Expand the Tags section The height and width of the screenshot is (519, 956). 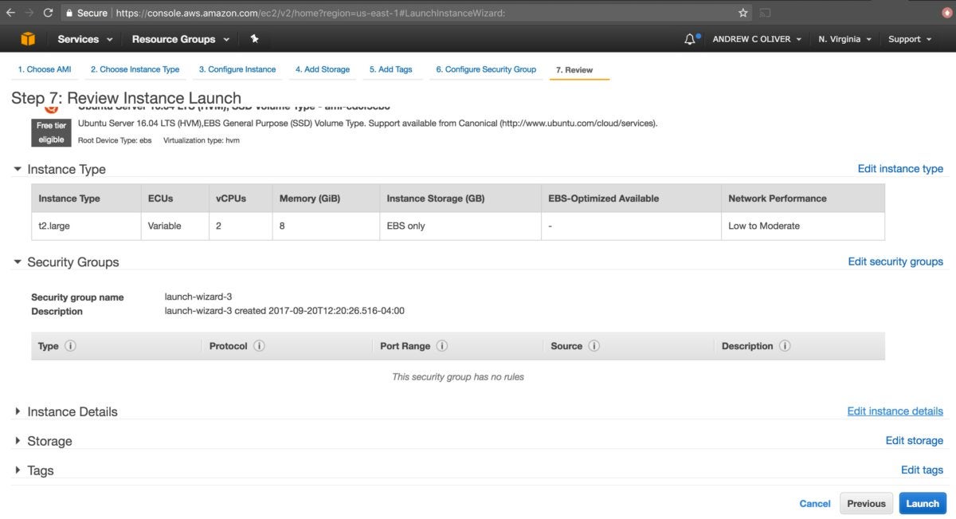point(18,470)
